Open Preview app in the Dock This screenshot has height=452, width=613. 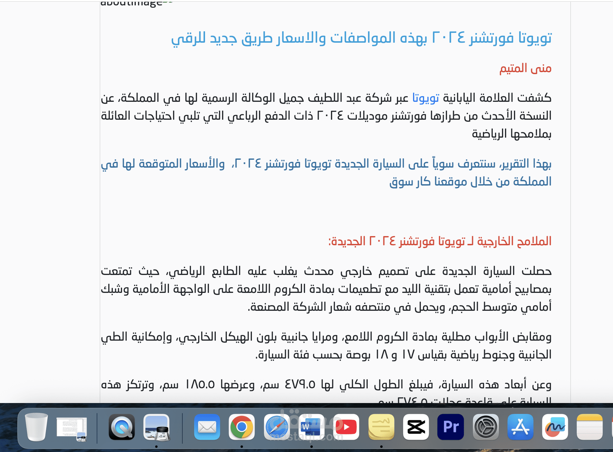point(157,427)
